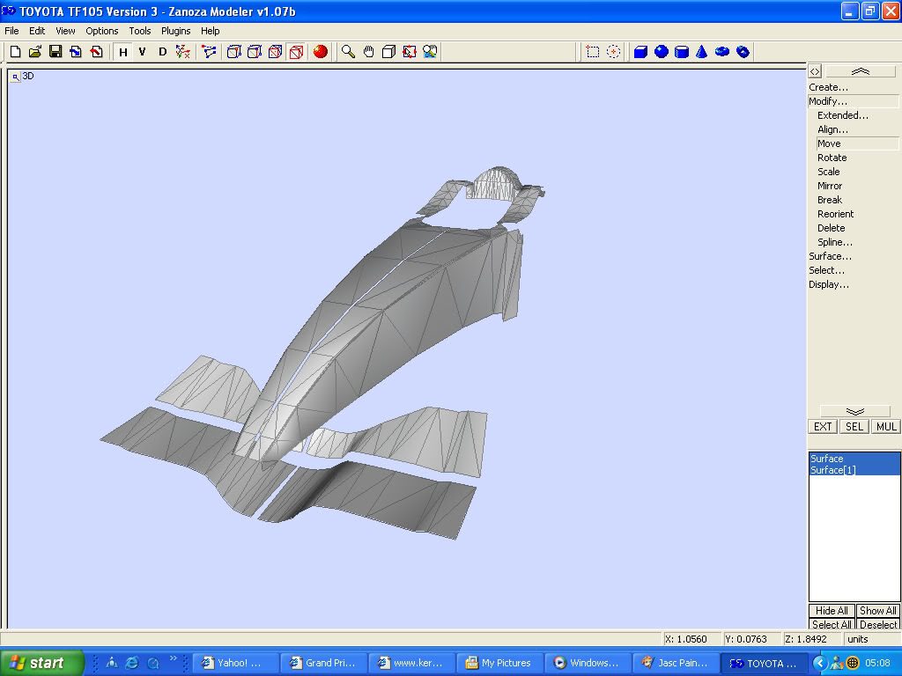Click the red arrow export icon

[96, 52]
